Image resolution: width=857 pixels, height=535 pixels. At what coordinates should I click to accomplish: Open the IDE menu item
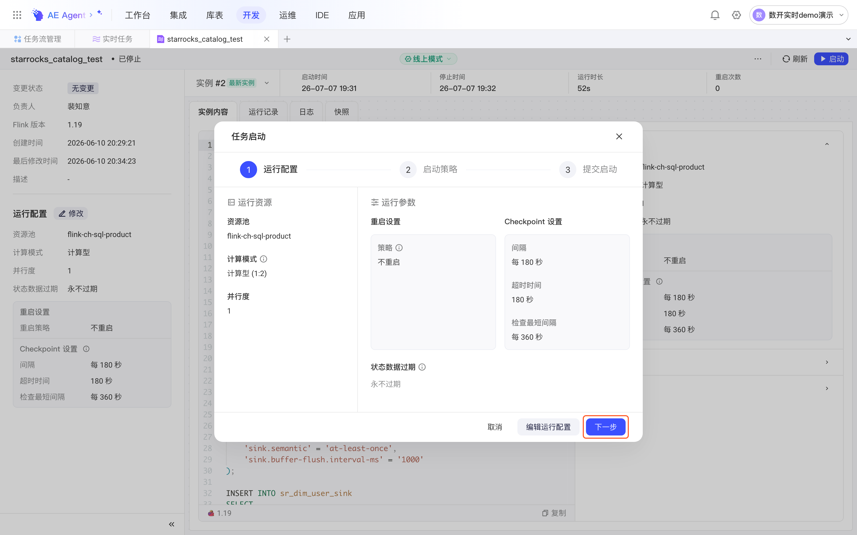click(322, 15)
